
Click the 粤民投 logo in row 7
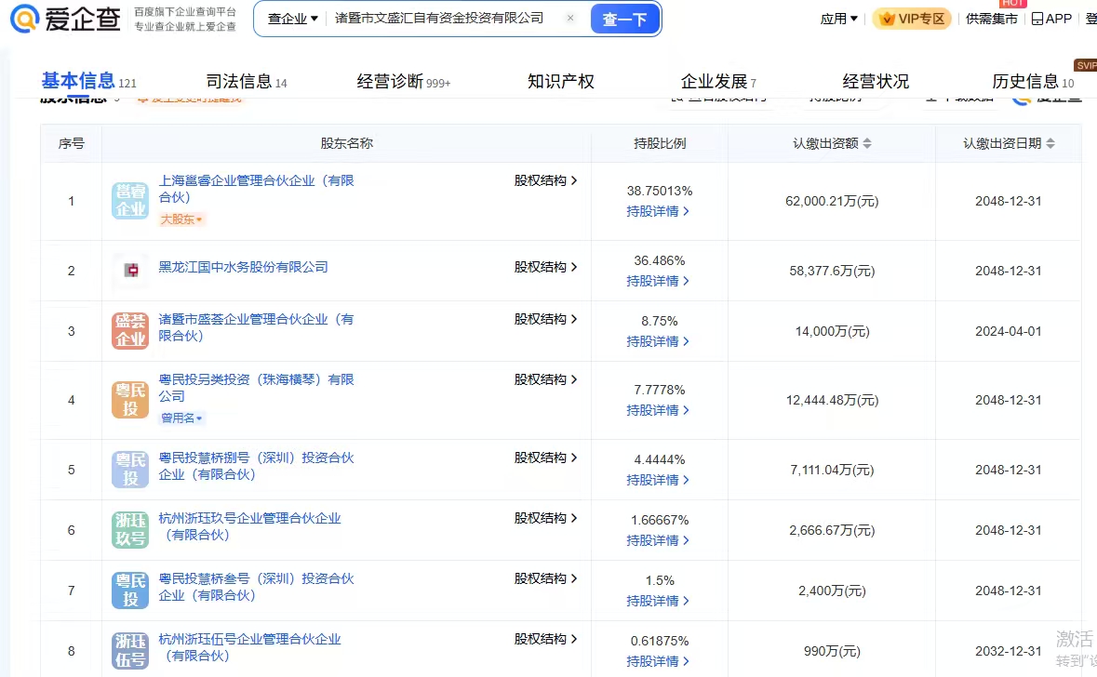click(x=130, y=591)
